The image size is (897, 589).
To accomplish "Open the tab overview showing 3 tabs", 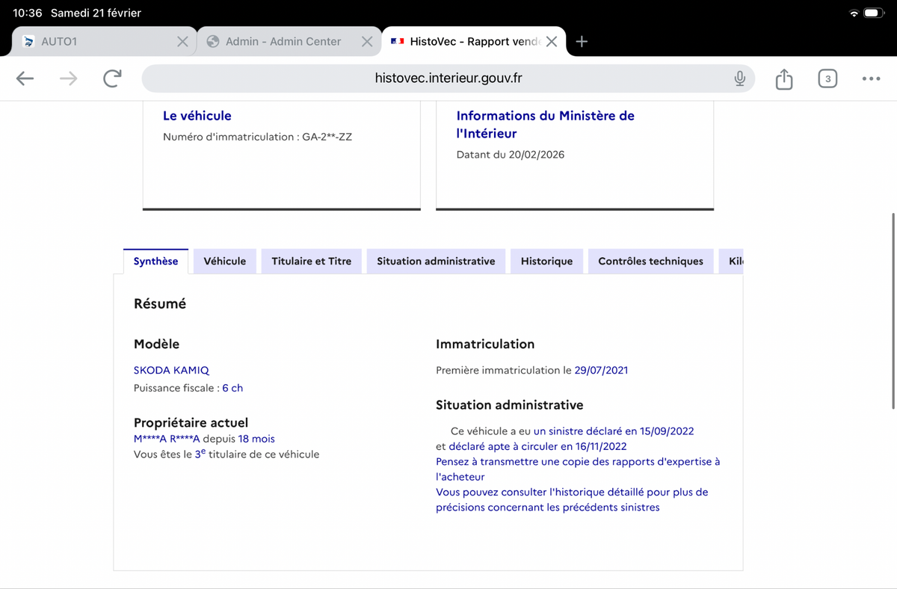I will click(x=827, y=78).
